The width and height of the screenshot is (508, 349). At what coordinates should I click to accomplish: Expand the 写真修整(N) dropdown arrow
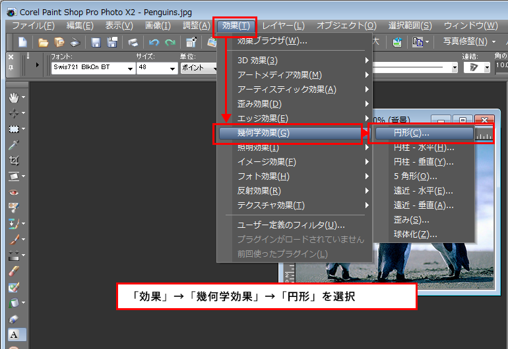coord(493,41)
